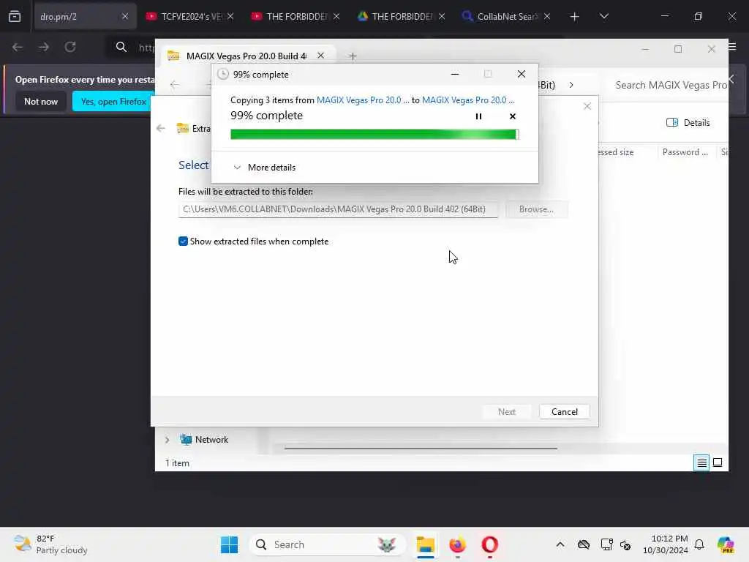Show hidden system tray icons
The height and width of the screenshot is (562, 749).
(560, 544)
